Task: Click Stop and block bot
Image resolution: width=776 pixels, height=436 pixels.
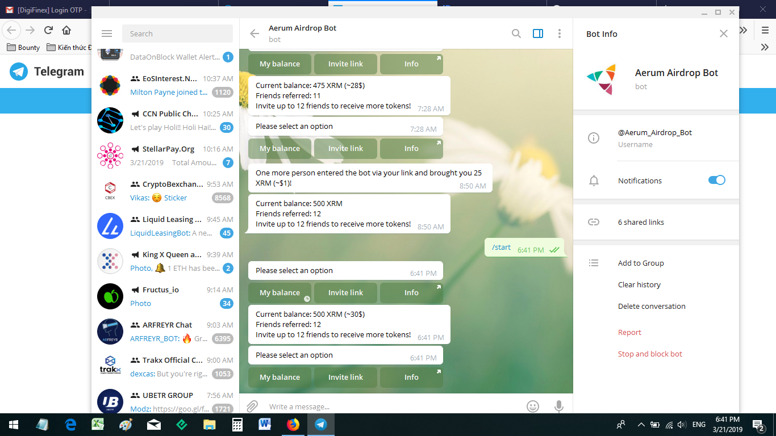Action: point(650,354)
